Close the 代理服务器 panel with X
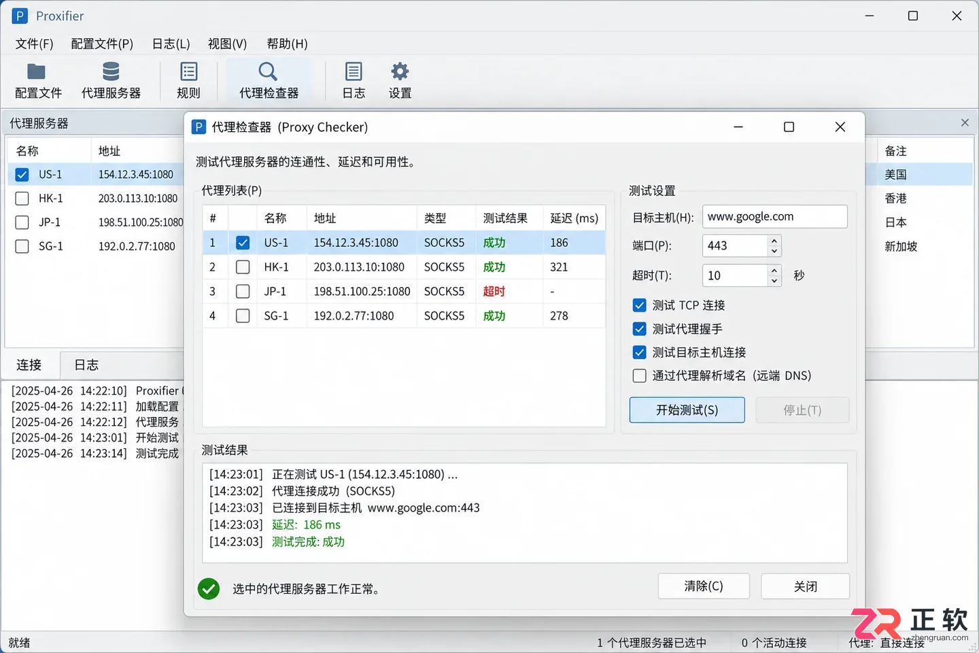This screenshot has height=653, width=979. [x=965, y=122]
